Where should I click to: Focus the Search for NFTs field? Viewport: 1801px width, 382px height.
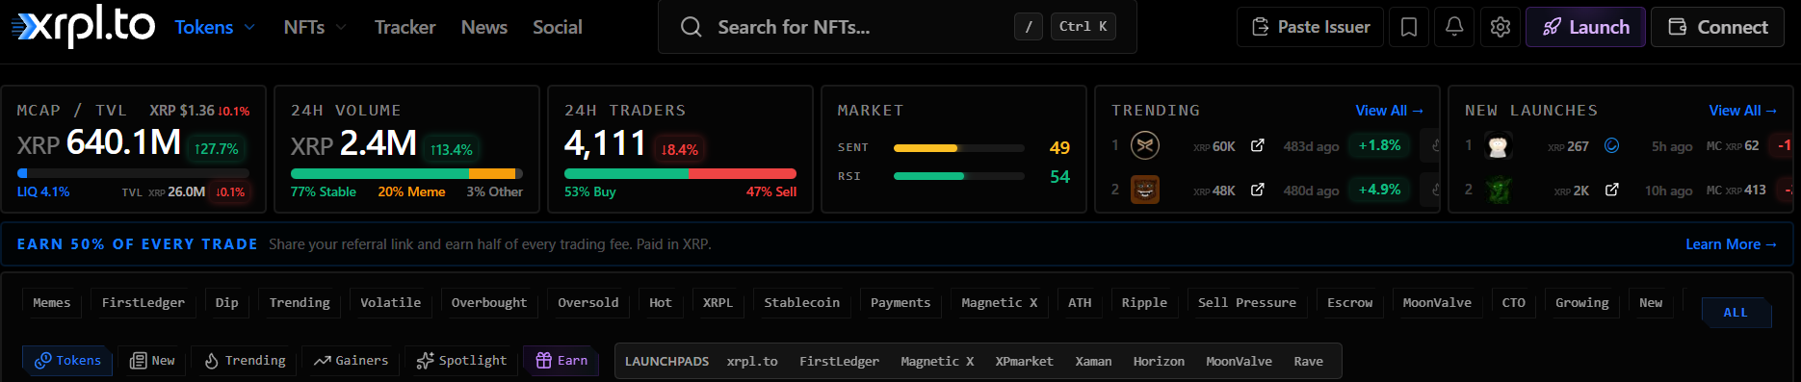[x=897, y=27]
